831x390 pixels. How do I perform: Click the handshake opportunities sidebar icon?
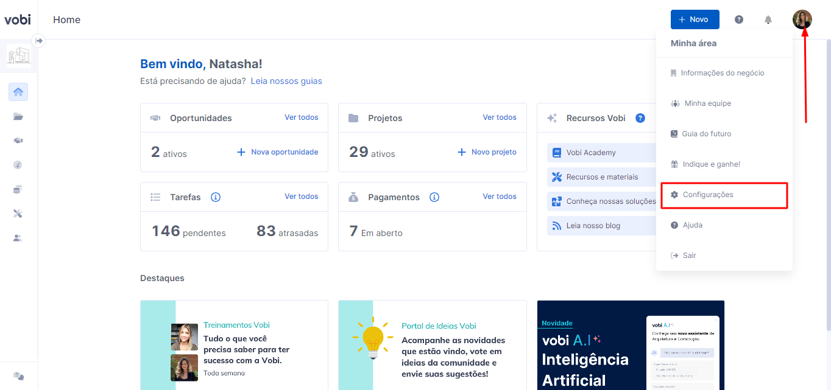(x=18, y=141)
